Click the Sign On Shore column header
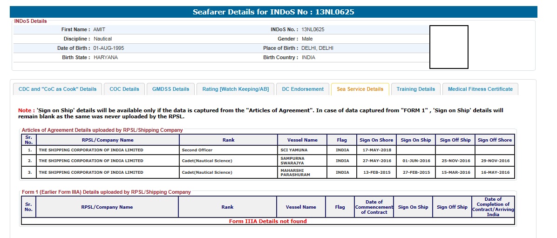 click(x=376, y=140)
